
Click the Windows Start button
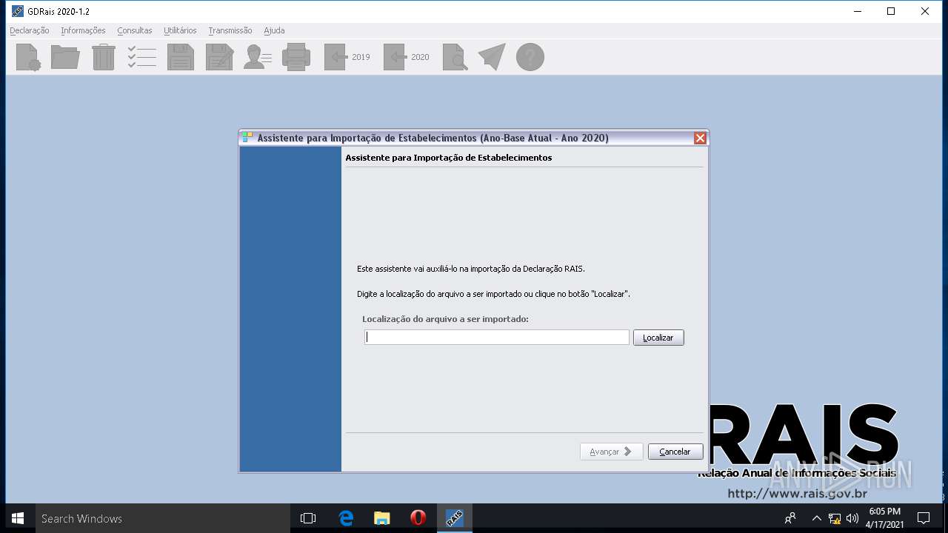(x=18, y=518)
